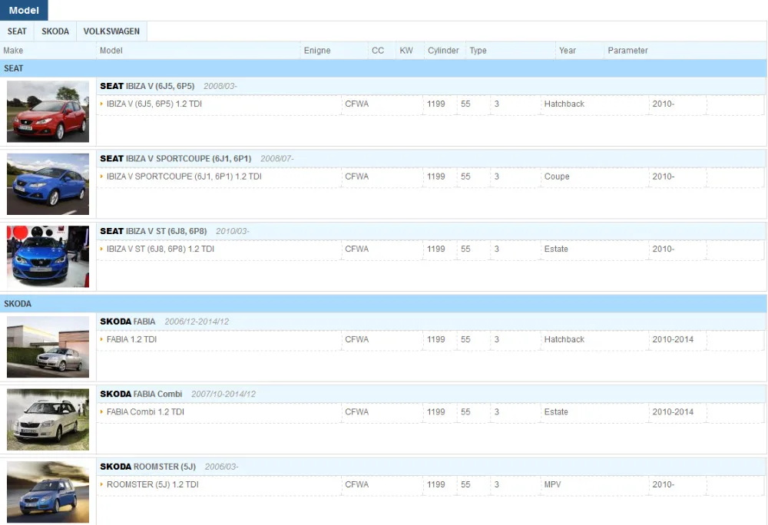Select the ROOMSTER (5J) 1.2 TDI entry

click(153, 484)
